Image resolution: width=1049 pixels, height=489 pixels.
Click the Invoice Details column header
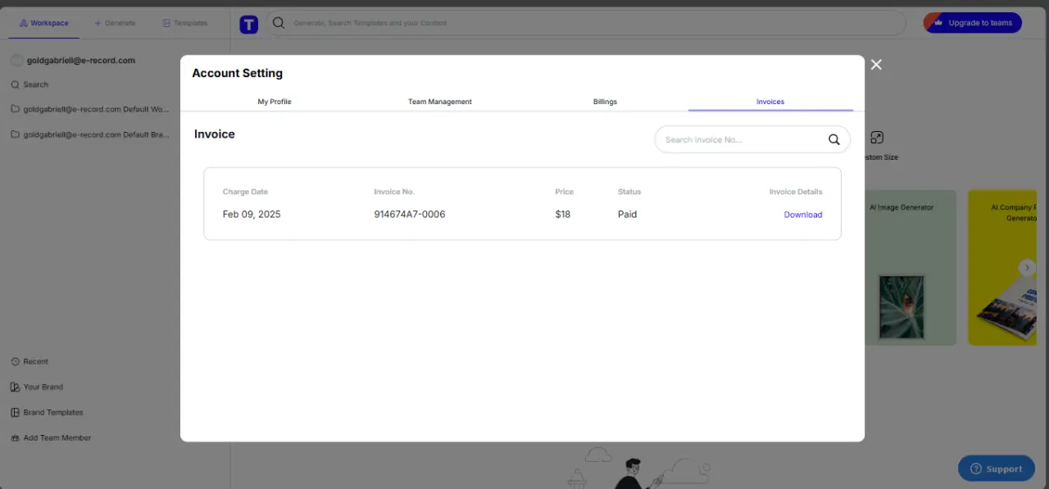pyautogui.click(x=796, y=192)
